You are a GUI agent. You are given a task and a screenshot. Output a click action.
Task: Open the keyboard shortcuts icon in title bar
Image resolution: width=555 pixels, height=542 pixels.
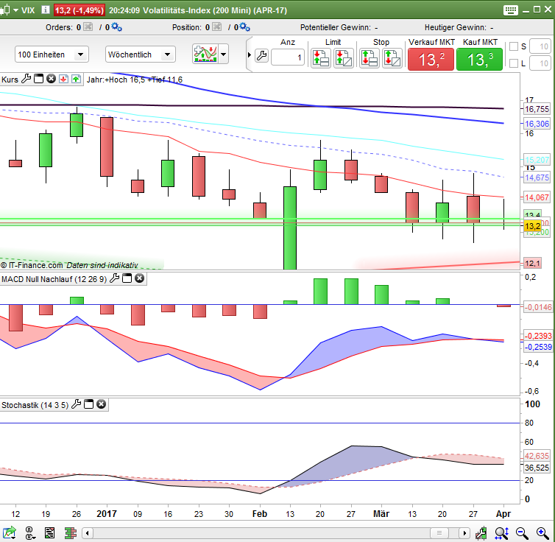coord(510,10)
